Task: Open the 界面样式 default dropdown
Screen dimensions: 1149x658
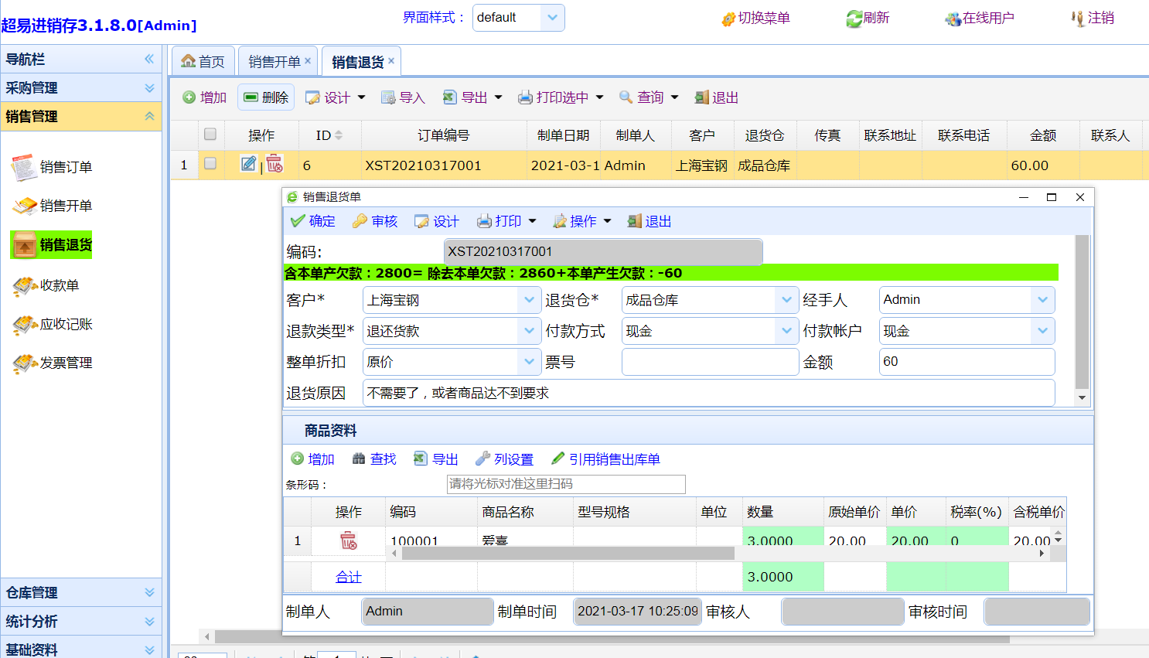Action: pos(552,18)
